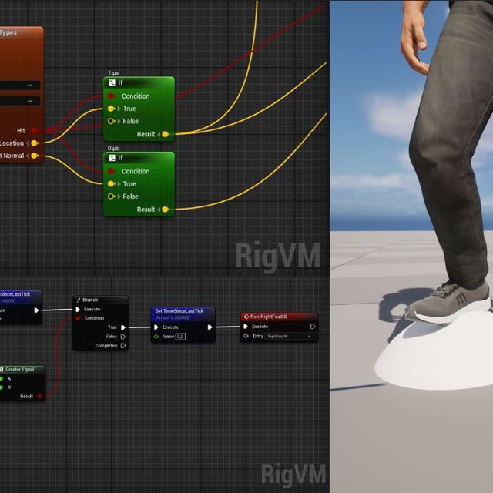Click Branch node's Completed output pin
Viewport: 493px width, 493px height.
pyautogui.click(x=123, y=346)
